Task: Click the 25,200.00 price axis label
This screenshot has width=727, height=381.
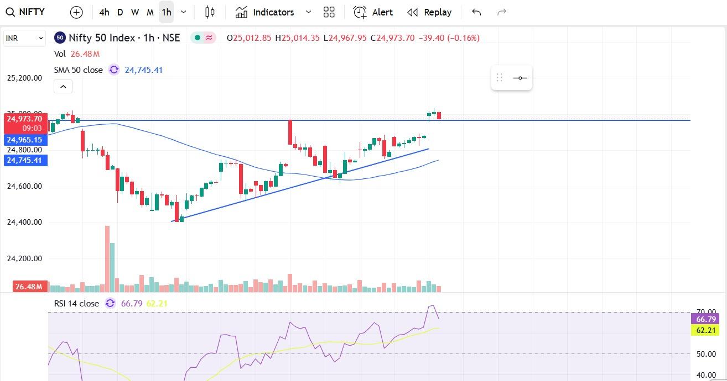Action: (x=24, y=78)
